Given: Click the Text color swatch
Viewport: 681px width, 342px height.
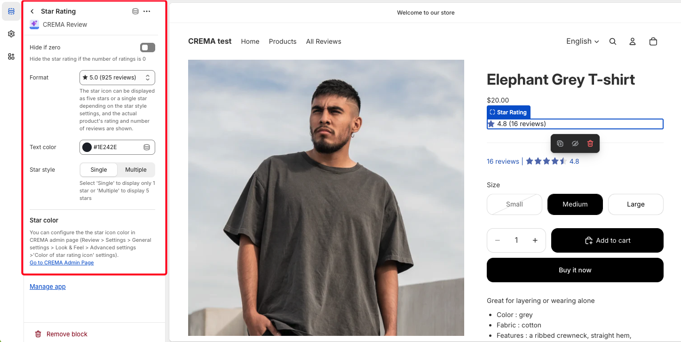Looking at the screenshot, I should point(87,147).
